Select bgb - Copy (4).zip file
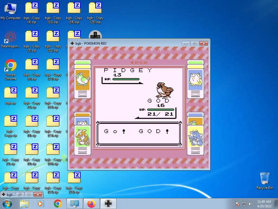 point(32,13)
